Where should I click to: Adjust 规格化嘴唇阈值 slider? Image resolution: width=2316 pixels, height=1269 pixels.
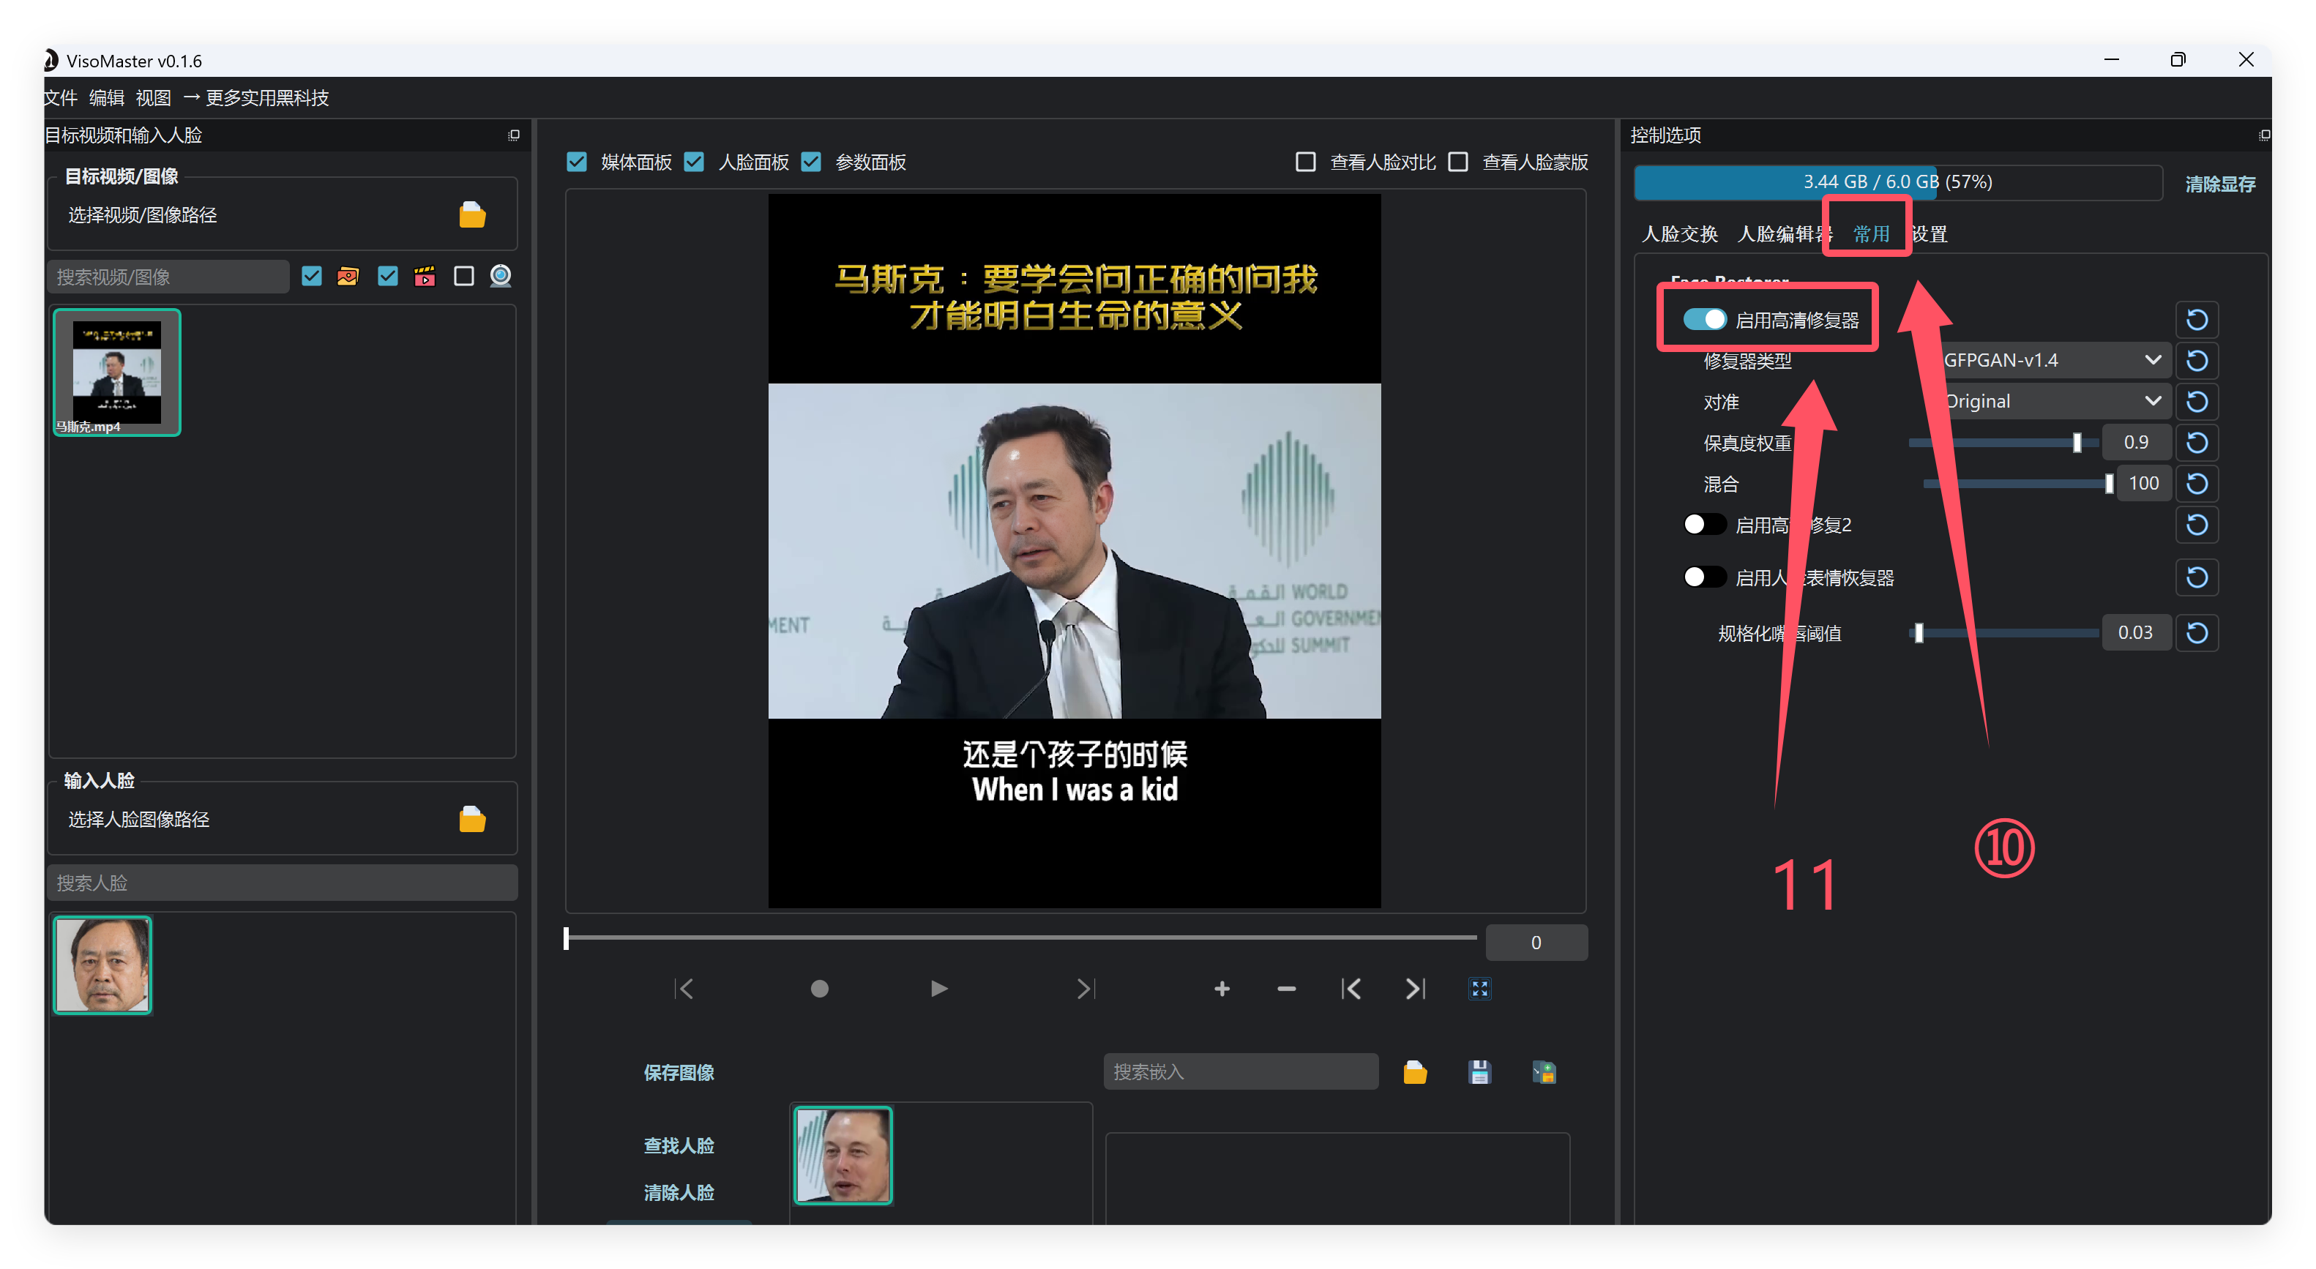(x=2003, y=634)
